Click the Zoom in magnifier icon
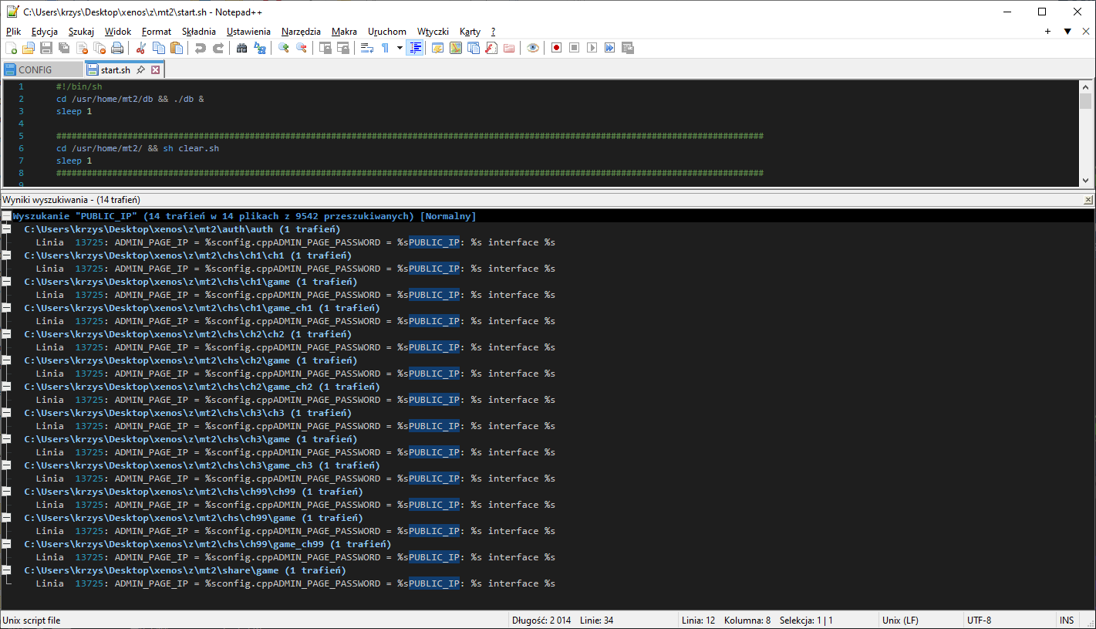1096x629 pixels. click(284, 48)
